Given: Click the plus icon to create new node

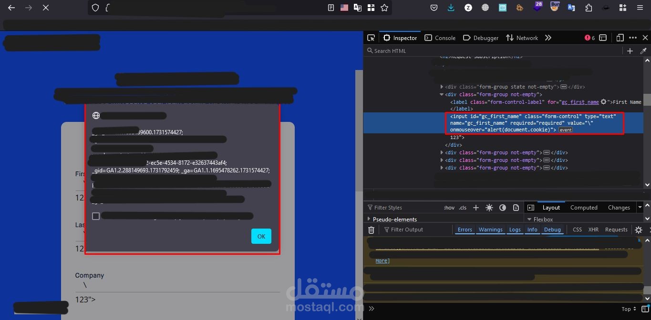Looking at the screenshot, I should tap(630, 50).
